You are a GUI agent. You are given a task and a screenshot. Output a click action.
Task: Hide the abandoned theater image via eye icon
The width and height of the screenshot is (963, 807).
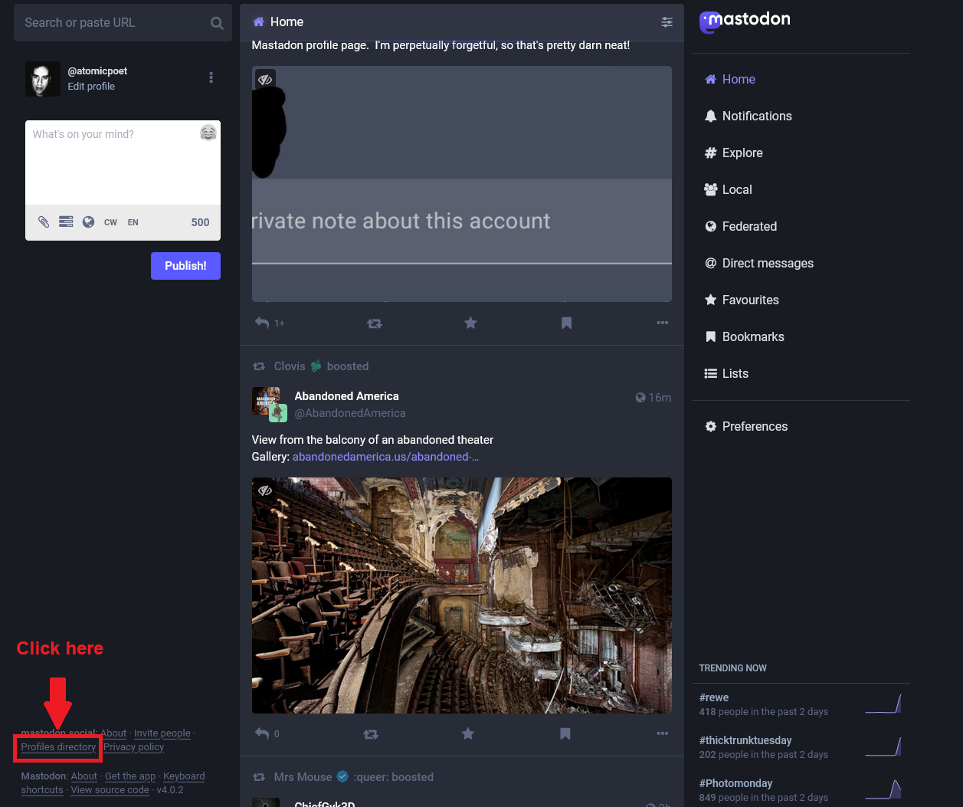click(x=265, y=490)
